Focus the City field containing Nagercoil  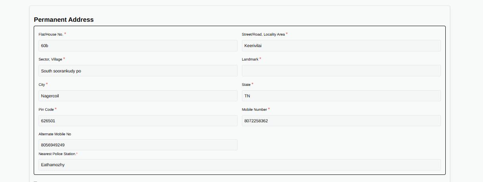138,96
